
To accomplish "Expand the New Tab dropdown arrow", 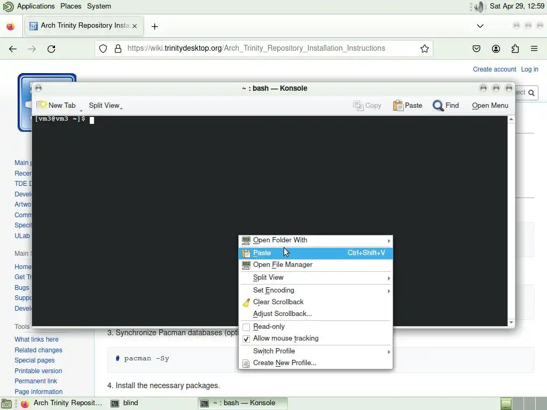I will 81,110.
